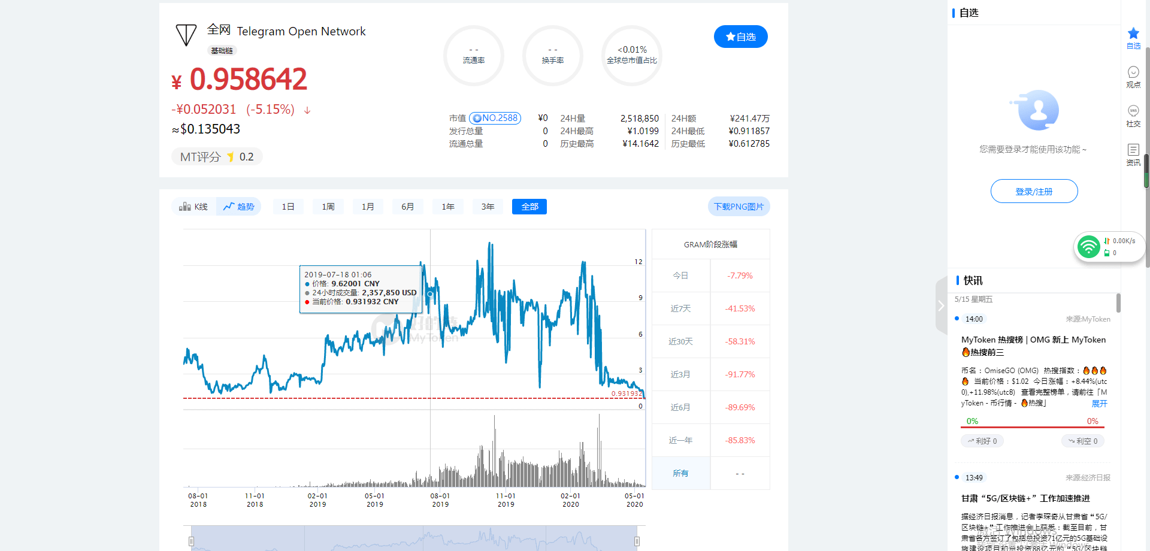
Task: Click the 快讯 news panel scrollbar
Action: 1118,303
